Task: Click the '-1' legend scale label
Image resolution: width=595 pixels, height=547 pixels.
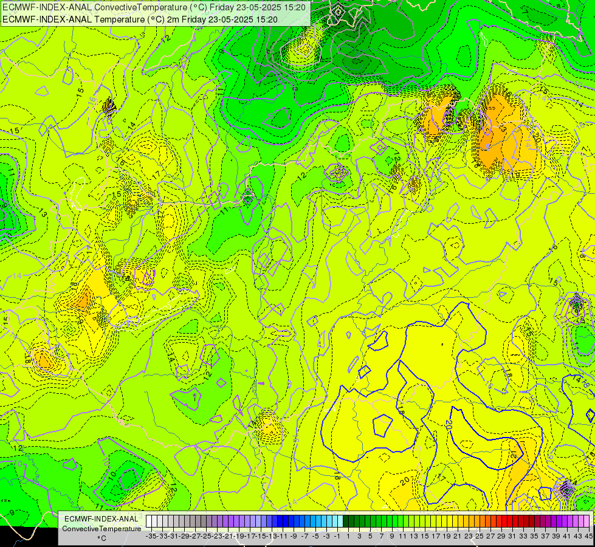Action: 337,536
